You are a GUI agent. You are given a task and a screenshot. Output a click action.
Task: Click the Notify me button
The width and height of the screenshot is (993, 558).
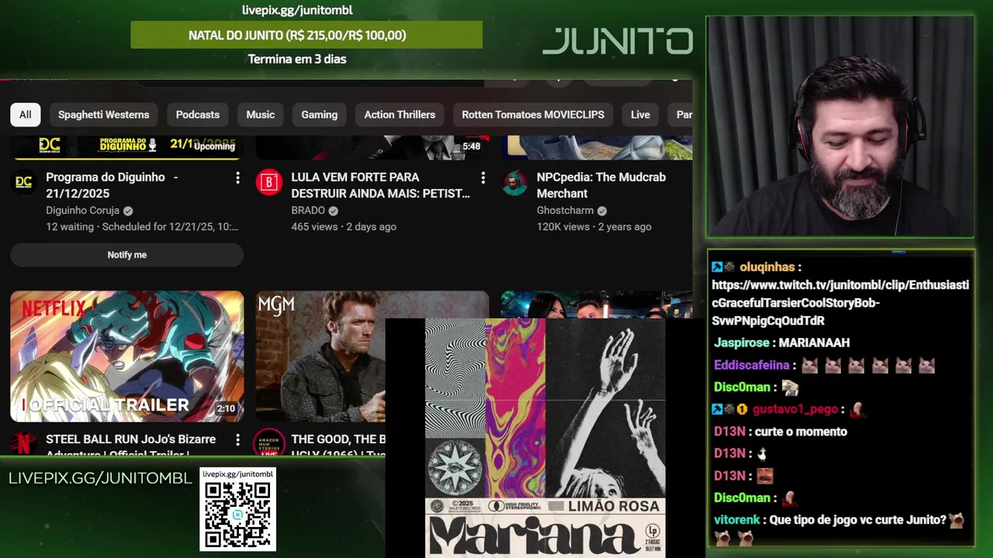pos(126,254)
